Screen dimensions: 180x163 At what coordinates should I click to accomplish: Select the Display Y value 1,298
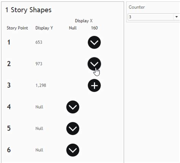41,85
